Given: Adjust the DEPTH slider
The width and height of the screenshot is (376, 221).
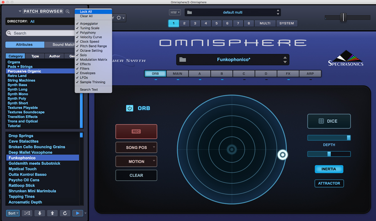Looking at the screenshot, I should [x=329, y=138].
